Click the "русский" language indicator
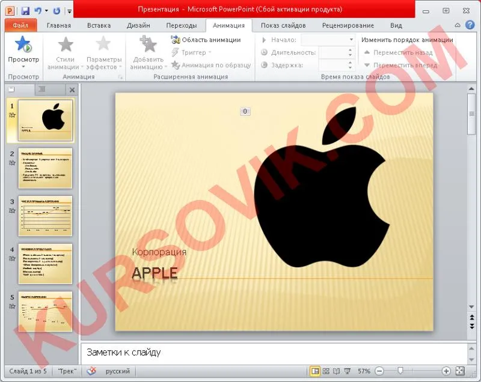This screenshot has width=481, height=382. 117,371
